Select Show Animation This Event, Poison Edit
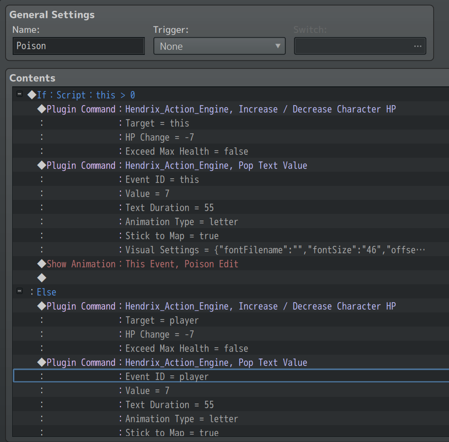The width and height of the screenshot is (449, 442). tap(231, 263)
